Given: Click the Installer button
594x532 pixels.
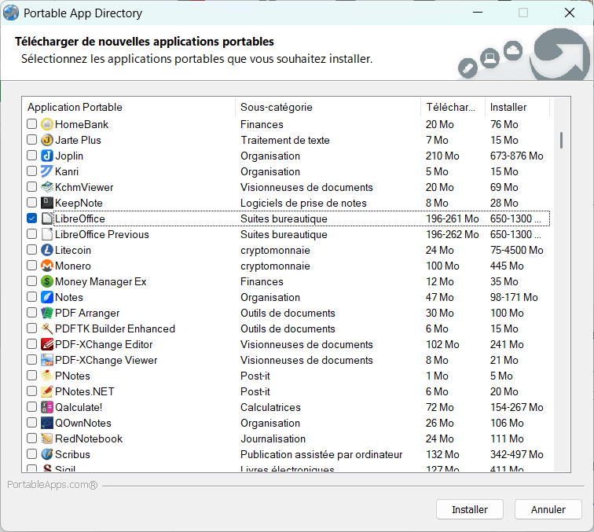Looking at the screenshot, I should click(470, 509).
